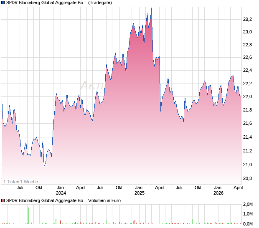Screen dimensions: 259x228
Task: Click the 'Jan. 2026' time axis label
Action: (218, 190)
